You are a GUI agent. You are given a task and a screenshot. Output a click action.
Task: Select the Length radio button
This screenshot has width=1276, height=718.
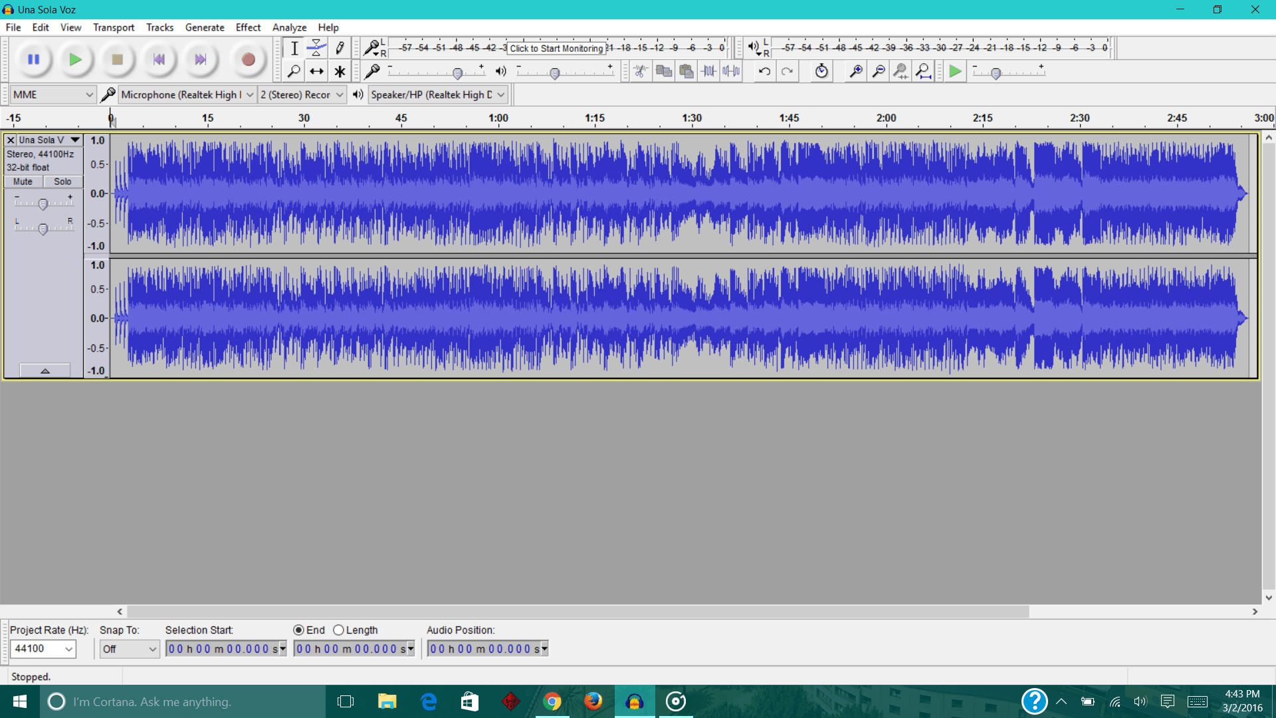pos(339,630)
